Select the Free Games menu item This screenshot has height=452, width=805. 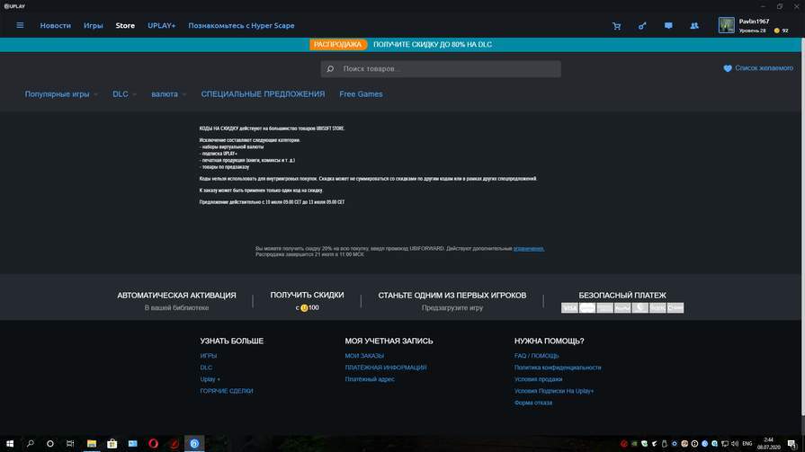point(361,94)
